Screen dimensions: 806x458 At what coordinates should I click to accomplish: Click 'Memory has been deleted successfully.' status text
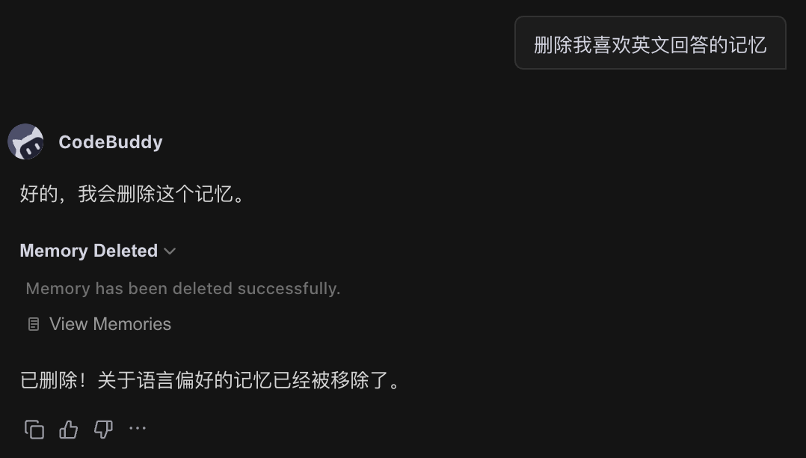(x=183, y=289)
